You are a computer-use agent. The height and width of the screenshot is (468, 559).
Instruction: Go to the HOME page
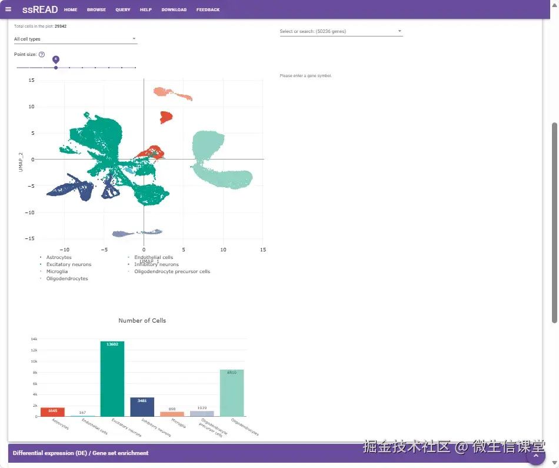(71, 9)
